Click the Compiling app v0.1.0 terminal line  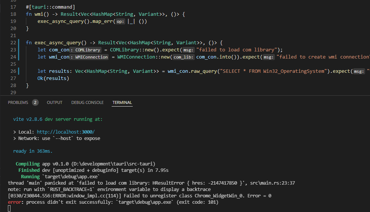(x=85, y=164)
